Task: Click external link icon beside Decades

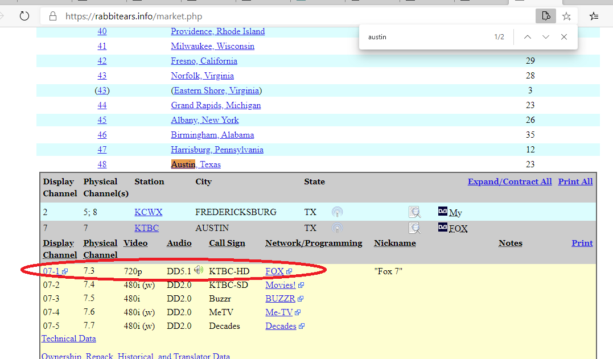Action: [x=302, y=326]
